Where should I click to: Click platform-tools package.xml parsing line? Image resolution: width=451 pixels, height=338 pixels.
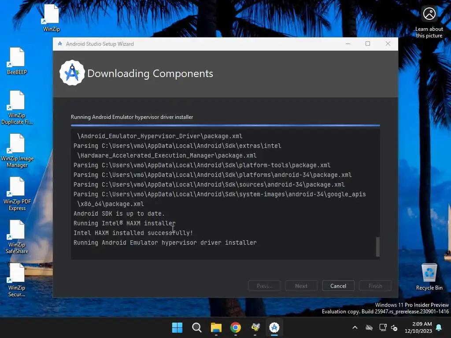202,165
